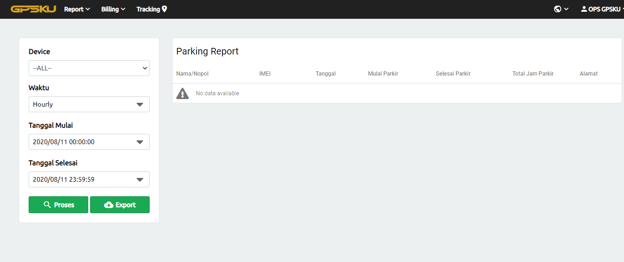Click the user profile icon
Screen dimensions: 624x262
tap(584, 9)
